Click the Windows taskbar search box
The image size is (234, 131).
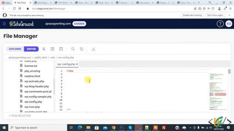tap(38, 128)
